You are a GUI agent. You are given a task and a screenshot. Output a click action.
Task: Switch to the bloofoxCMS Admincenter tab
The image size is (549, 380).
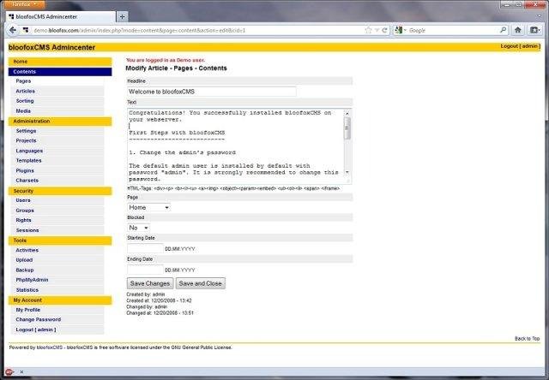60,16
